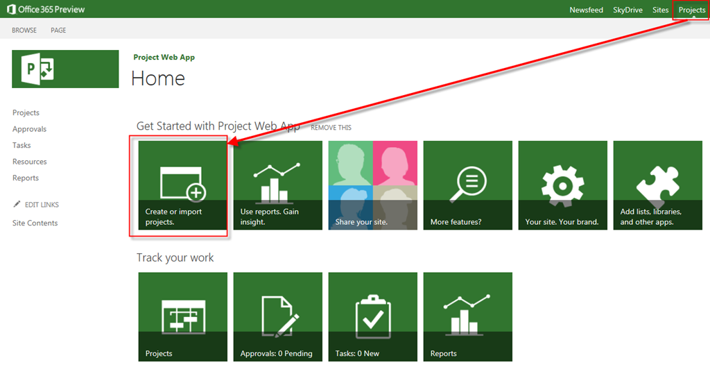710x374 pixels.
Task: Open the Projects tile under Track your work
Action: coord(182,316)
